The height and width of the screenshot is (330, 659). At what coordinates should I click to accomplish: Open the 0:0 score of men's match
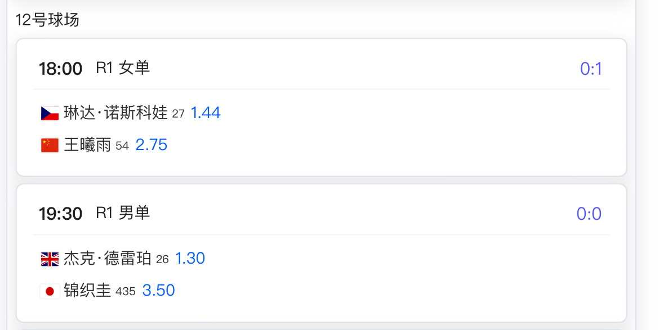[589, 214]
